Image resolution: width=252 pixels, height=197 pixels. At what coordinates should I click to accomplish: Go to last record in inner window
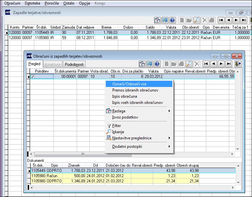click(x=229, y=64)
